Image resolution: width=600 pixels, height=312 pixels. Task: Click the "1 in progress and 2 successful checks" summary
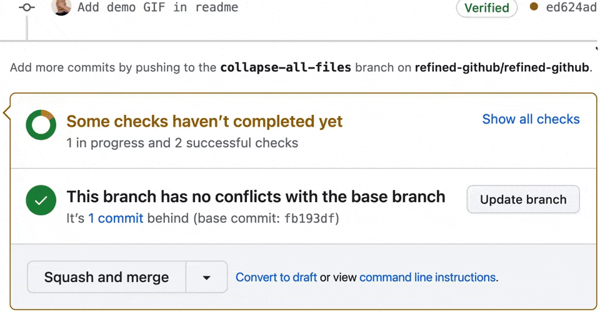(x=182, y=143)
